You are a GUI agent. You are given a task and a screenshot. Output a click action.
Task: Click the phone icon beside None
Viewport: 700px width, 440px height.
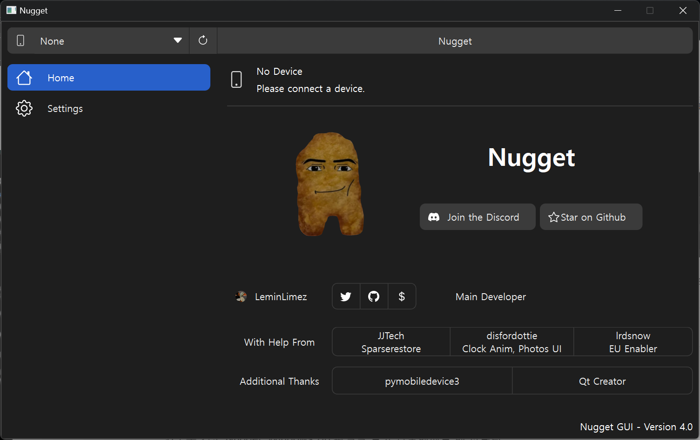pos(20,41)
